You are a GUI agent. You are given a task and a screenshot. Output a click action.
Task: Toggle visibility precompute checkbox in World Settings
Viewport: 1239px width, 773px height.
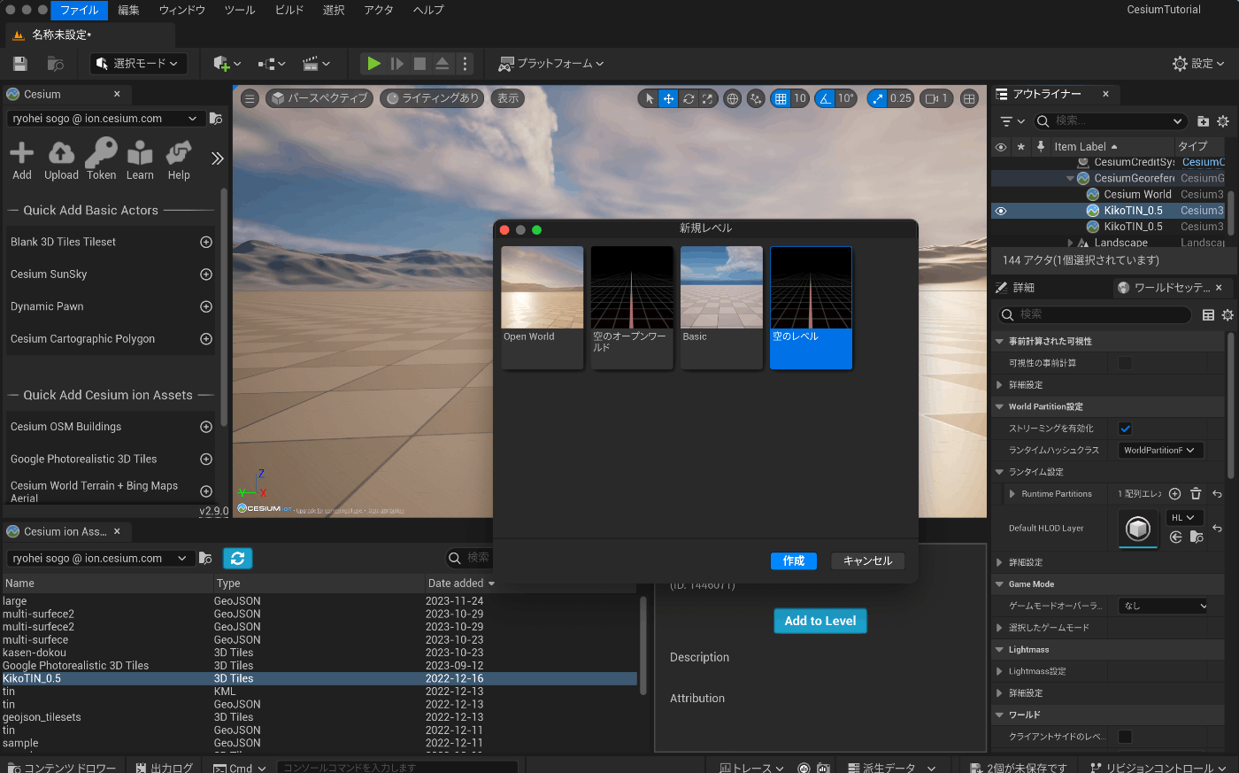[1125, 363]
